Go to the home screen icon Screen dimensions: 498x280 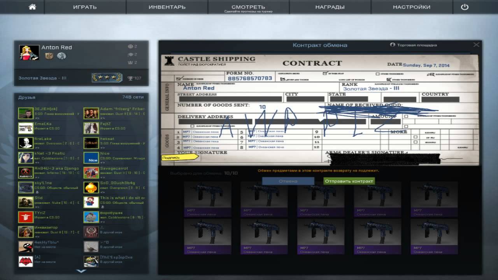32,7
